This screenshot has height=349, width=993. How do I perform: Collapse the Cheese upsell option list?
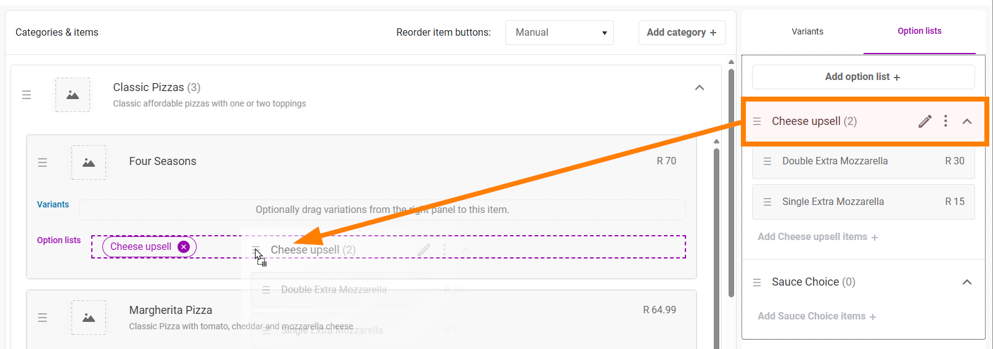[967, 121]
